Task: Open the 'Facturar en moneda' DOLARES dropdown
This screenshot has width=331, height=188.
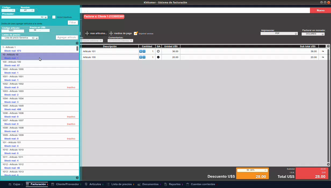Action: pyautogui.click(x=313, y=34)
